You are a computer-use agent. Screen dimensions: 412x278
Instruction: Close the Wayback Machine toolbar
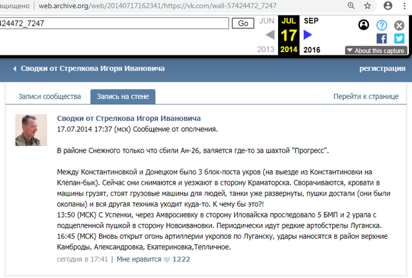[x=399, y=26]
